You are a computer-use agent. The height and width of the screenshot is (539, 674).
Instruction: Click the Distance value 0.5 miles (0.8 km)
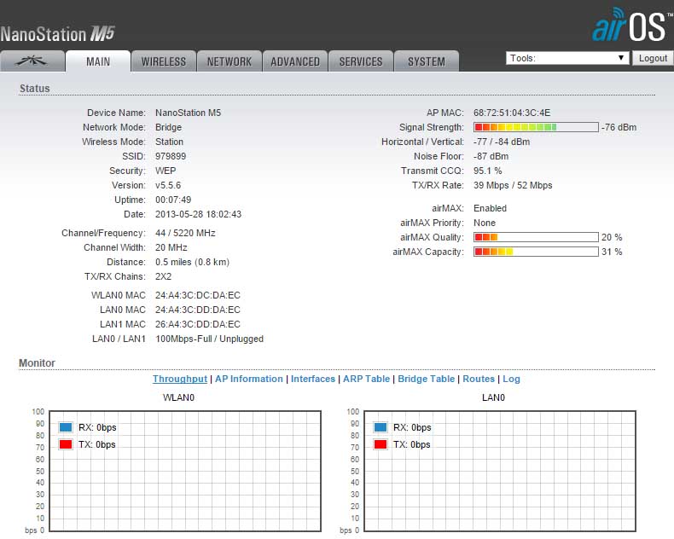[192, 262]
